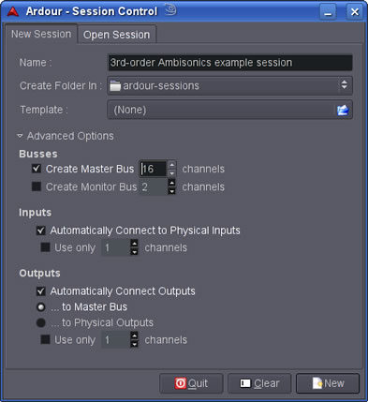
Task: Toggle Automatically Connect to Physical Inputs
Action: 41,231
